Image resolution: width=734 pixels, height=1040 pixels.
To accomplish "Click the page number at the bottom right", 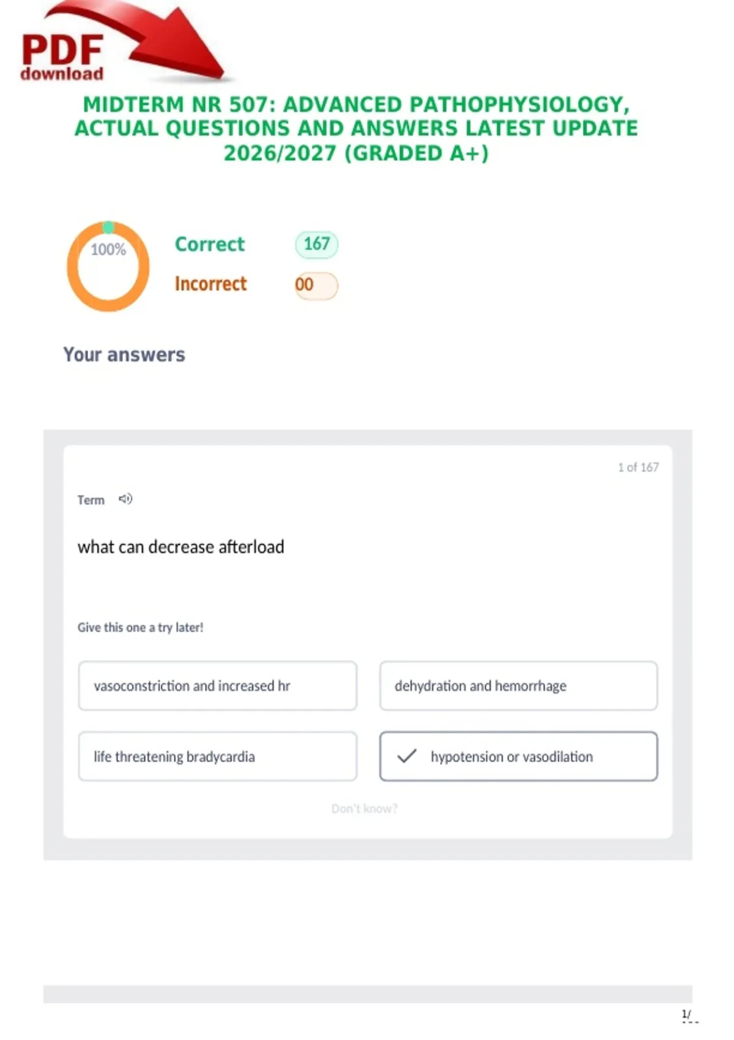I will tap(686, 1014).
